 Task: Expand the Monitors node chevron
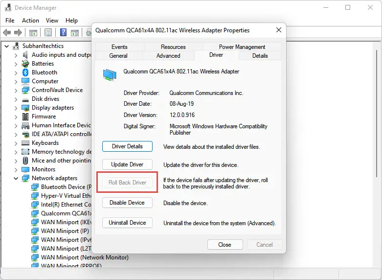click(x=16, y=169)
